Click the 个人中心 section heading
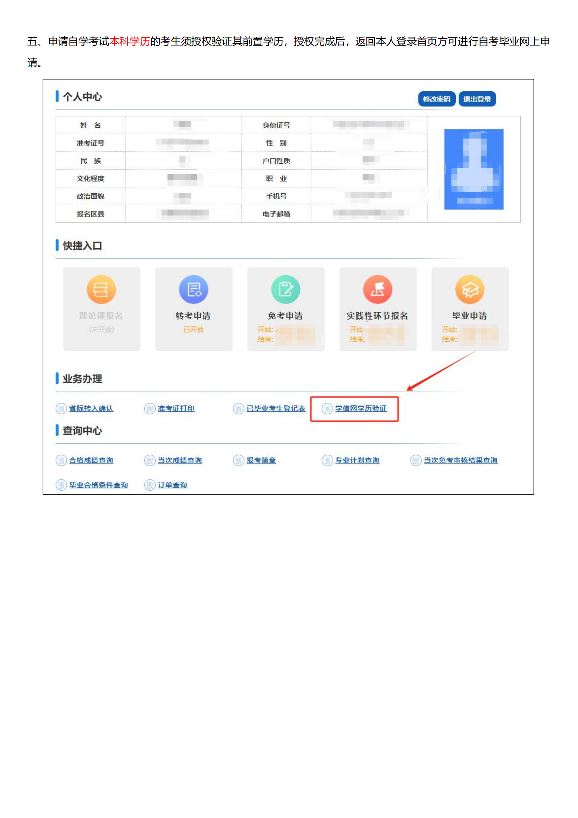 (x=82, y=97)
